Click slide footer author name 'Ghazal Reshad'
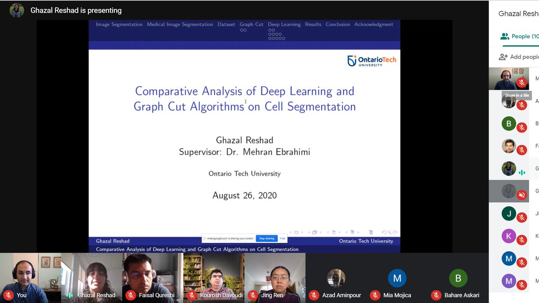539x303 pixels. point(113,241)
